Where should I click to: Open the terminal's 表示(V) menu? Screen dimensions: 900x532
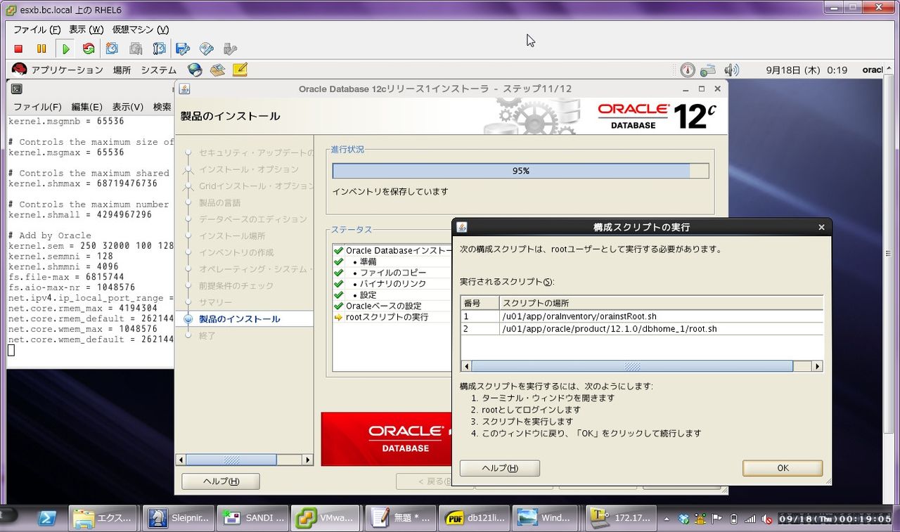[x=127, y=107]
